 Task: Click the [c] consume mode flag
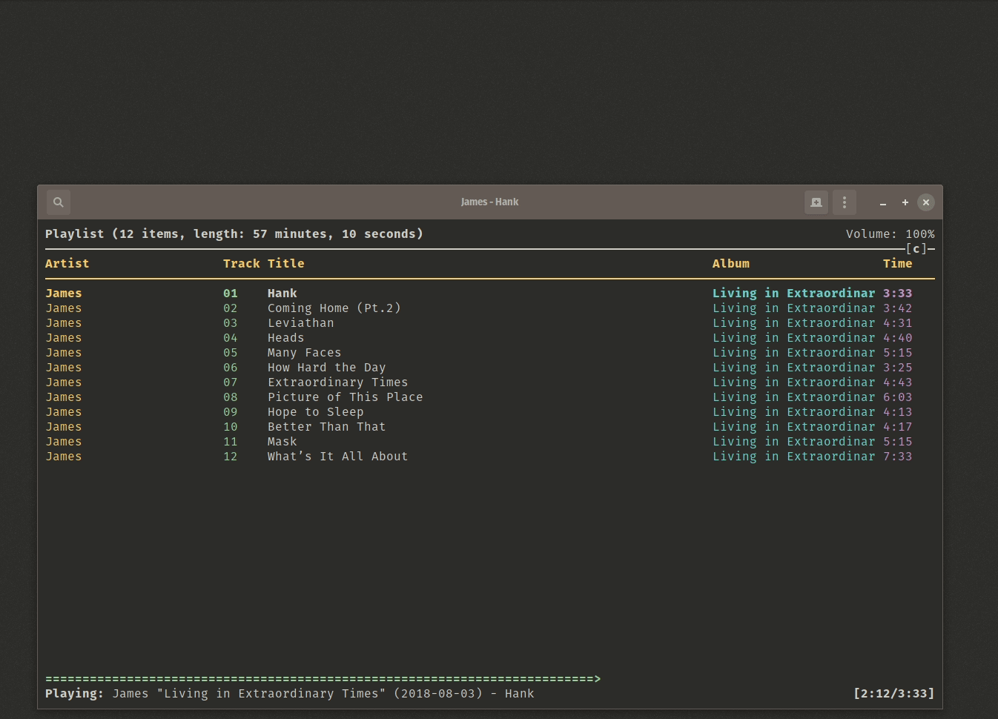(x=916, y=249)
